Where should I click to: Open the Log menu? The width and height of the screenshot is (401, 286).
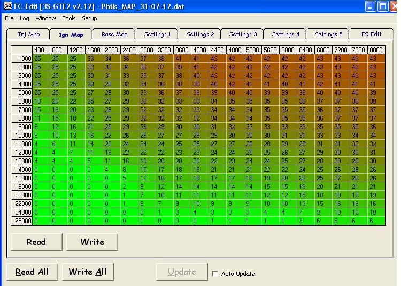(x=25, y=18)
